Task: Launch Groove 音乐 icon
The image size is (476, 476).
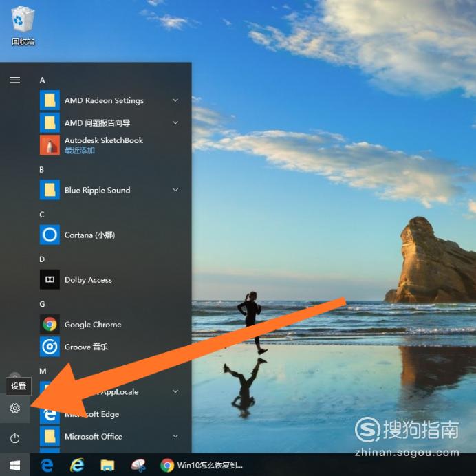Action: (50, 347)
